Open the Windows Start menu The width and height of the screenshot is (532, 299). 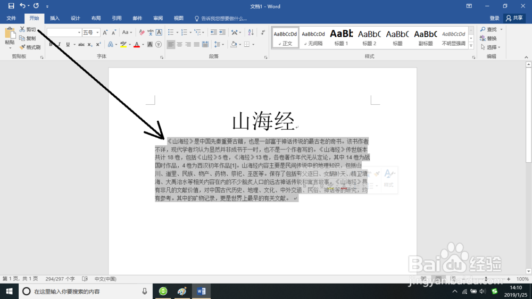pos(9,291)
